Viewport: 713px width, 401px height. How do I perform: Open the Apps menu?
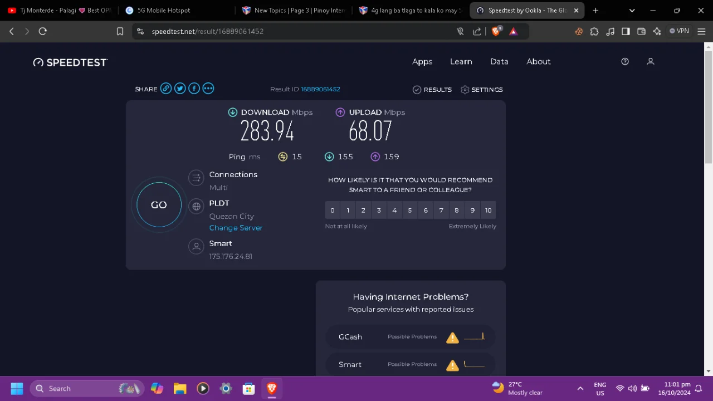click(x=422, y=61)
